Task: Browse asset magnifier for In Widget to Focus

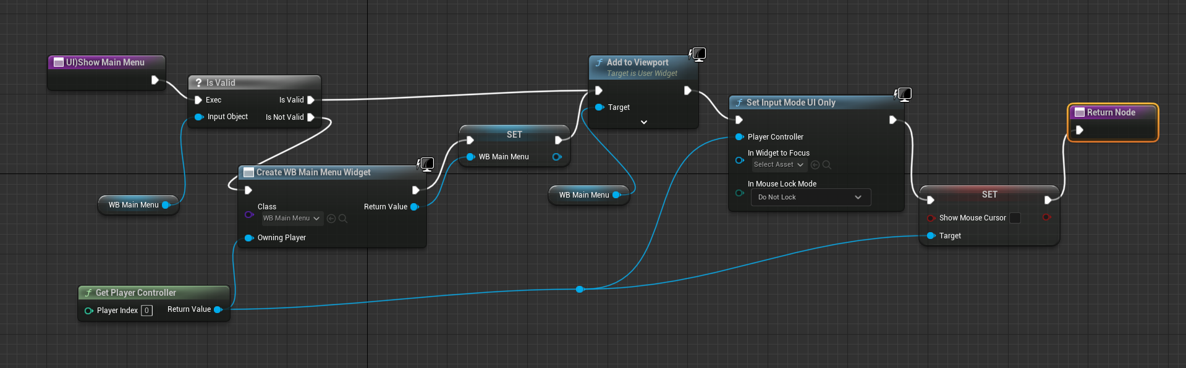Action: (827, 165)
